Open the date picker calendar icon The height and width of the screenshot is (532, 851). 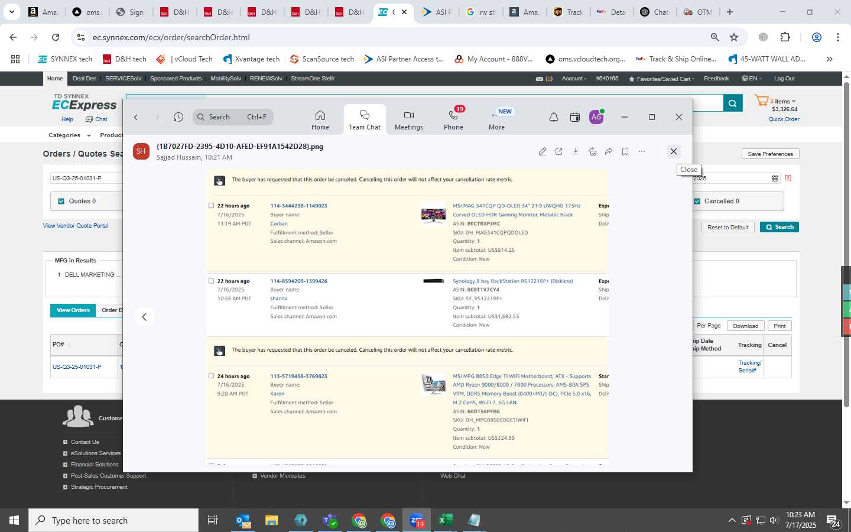pos(775,178)
